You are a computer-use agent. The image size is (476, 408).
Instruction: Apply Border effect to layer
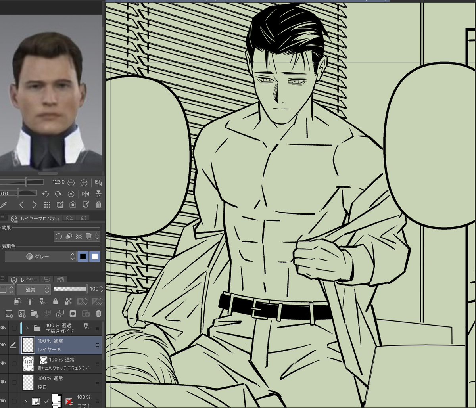(x=59, y=237)
